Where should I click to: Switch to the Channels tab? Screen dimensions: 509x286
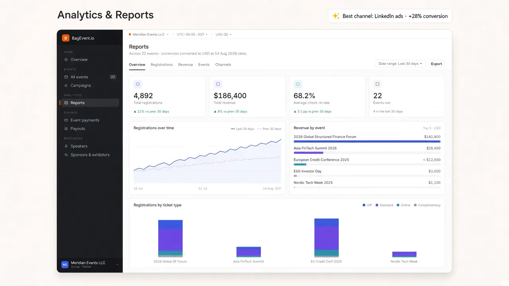[223, 65]
